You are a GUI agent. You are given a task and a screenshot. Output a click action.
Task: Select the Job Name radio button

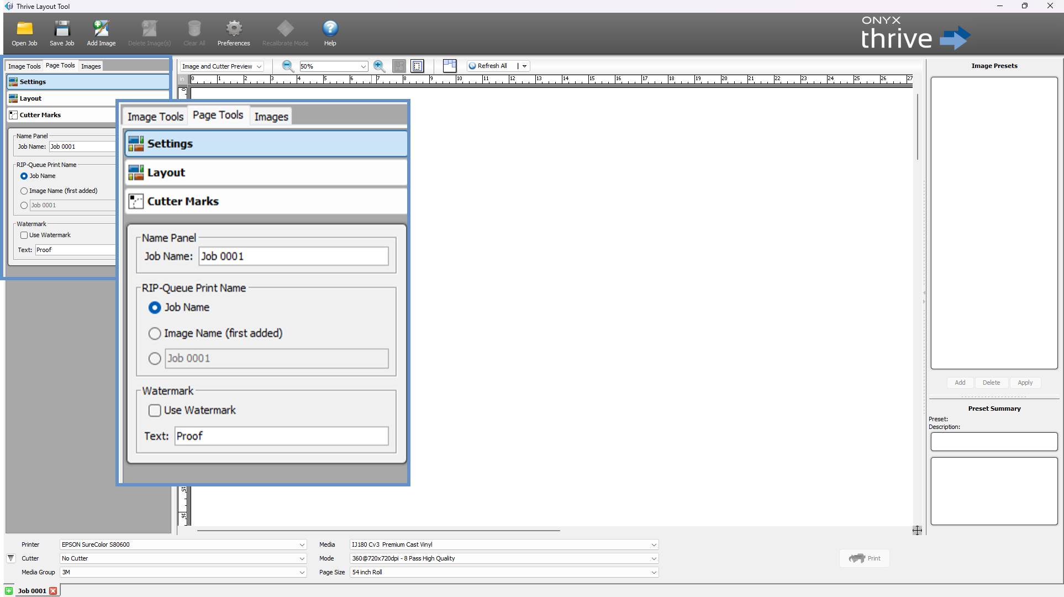[155, 307]
